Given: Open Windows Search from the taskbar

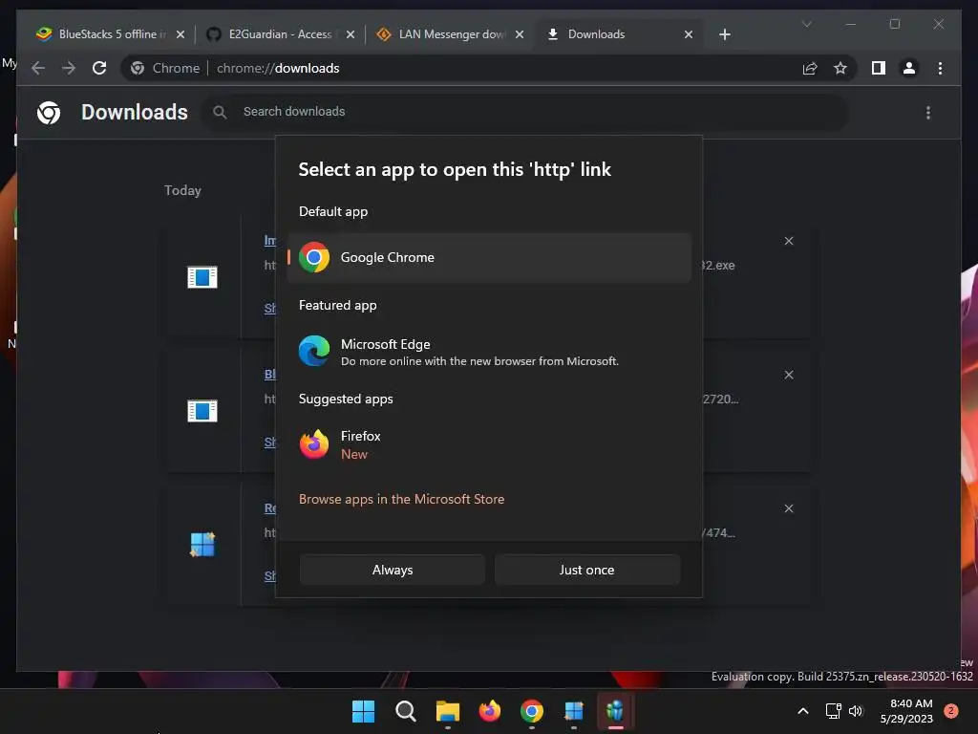Looking at the screenshot, I should pyautogui.click(x=405, y=711).
